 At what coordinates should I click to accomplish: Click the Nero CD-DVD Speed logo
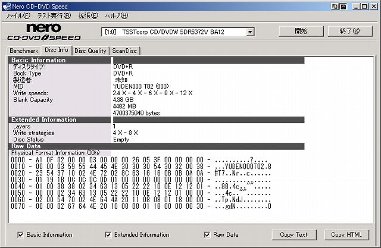43,32
